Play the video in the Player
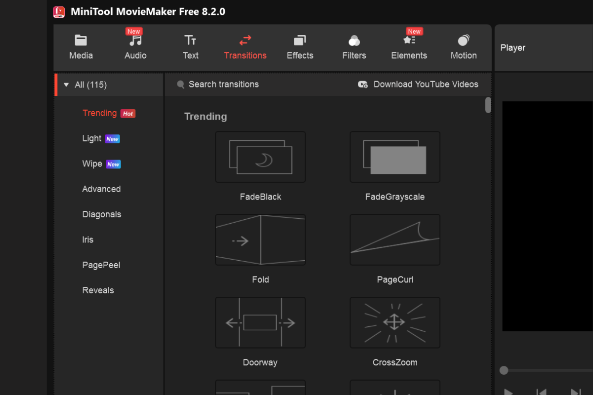The width and height of the screenshot is (593, 395). tap(508, 393)
